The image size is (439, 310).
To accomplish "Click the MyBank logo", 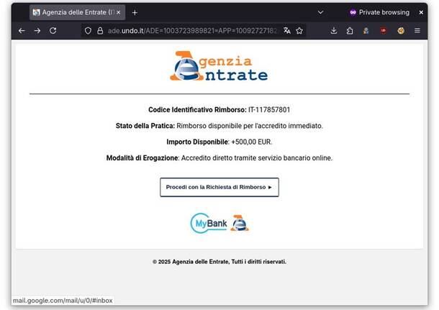I will (209, 223).
